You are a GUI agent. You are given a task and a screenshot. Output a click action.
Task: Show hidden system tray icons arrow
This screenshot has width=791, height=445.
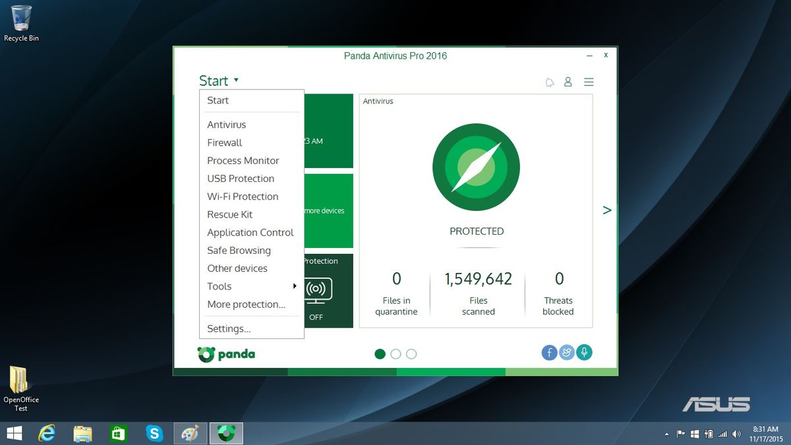[666, 434]
